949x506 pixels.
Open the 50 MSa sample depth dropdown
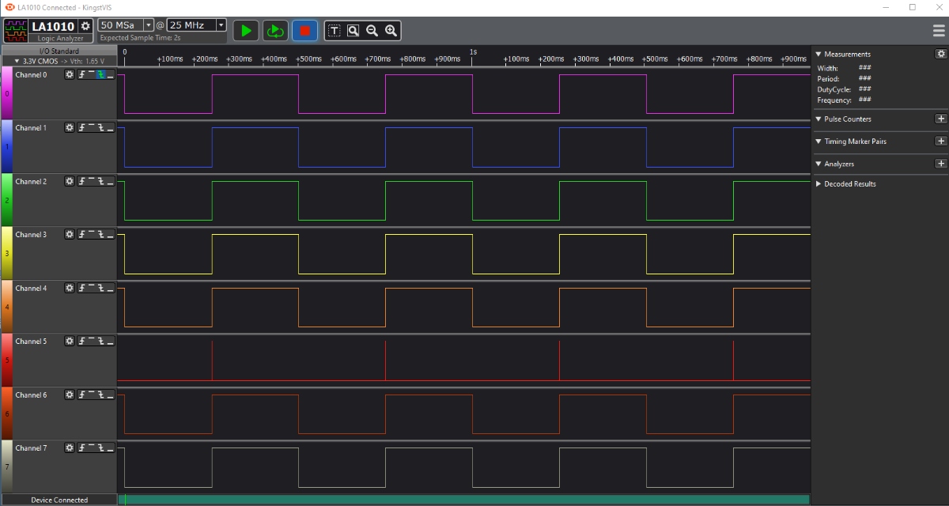pyautogui.click(x=149, y=25)
